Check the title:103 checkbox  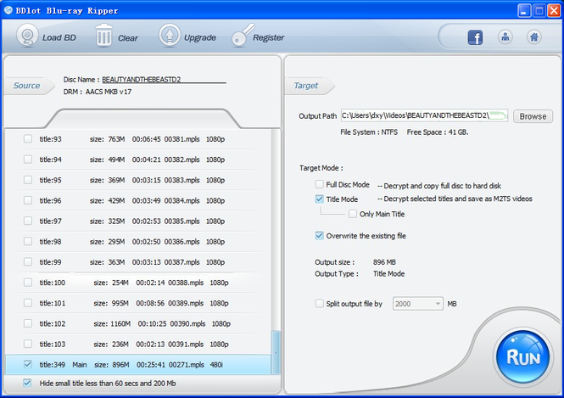(x=28, y=344)
